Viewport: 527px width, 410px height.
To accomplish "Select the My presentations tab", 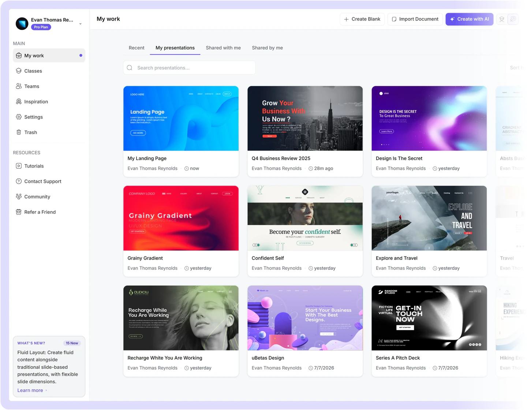I will (x=175, y=48).
